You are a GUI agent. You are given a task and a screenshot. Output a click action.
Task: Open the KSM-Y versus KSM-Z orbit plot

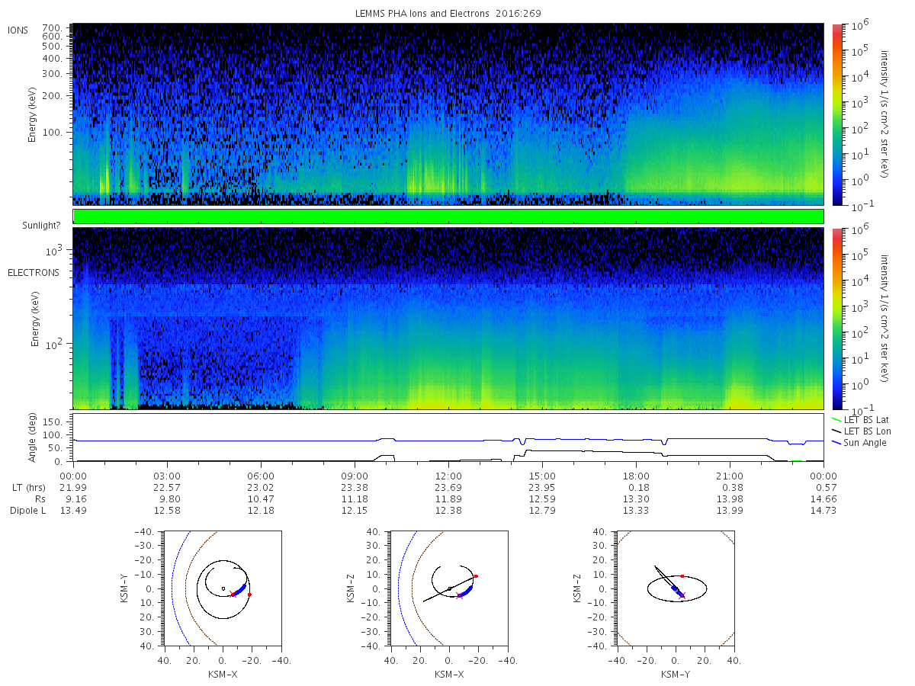coord(675,588)
